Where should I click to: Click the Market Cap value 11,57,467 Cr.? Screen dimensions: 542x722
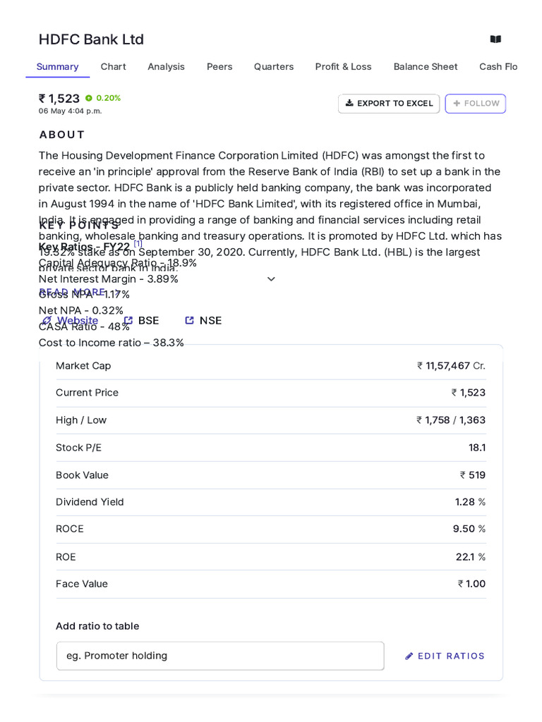451,366
